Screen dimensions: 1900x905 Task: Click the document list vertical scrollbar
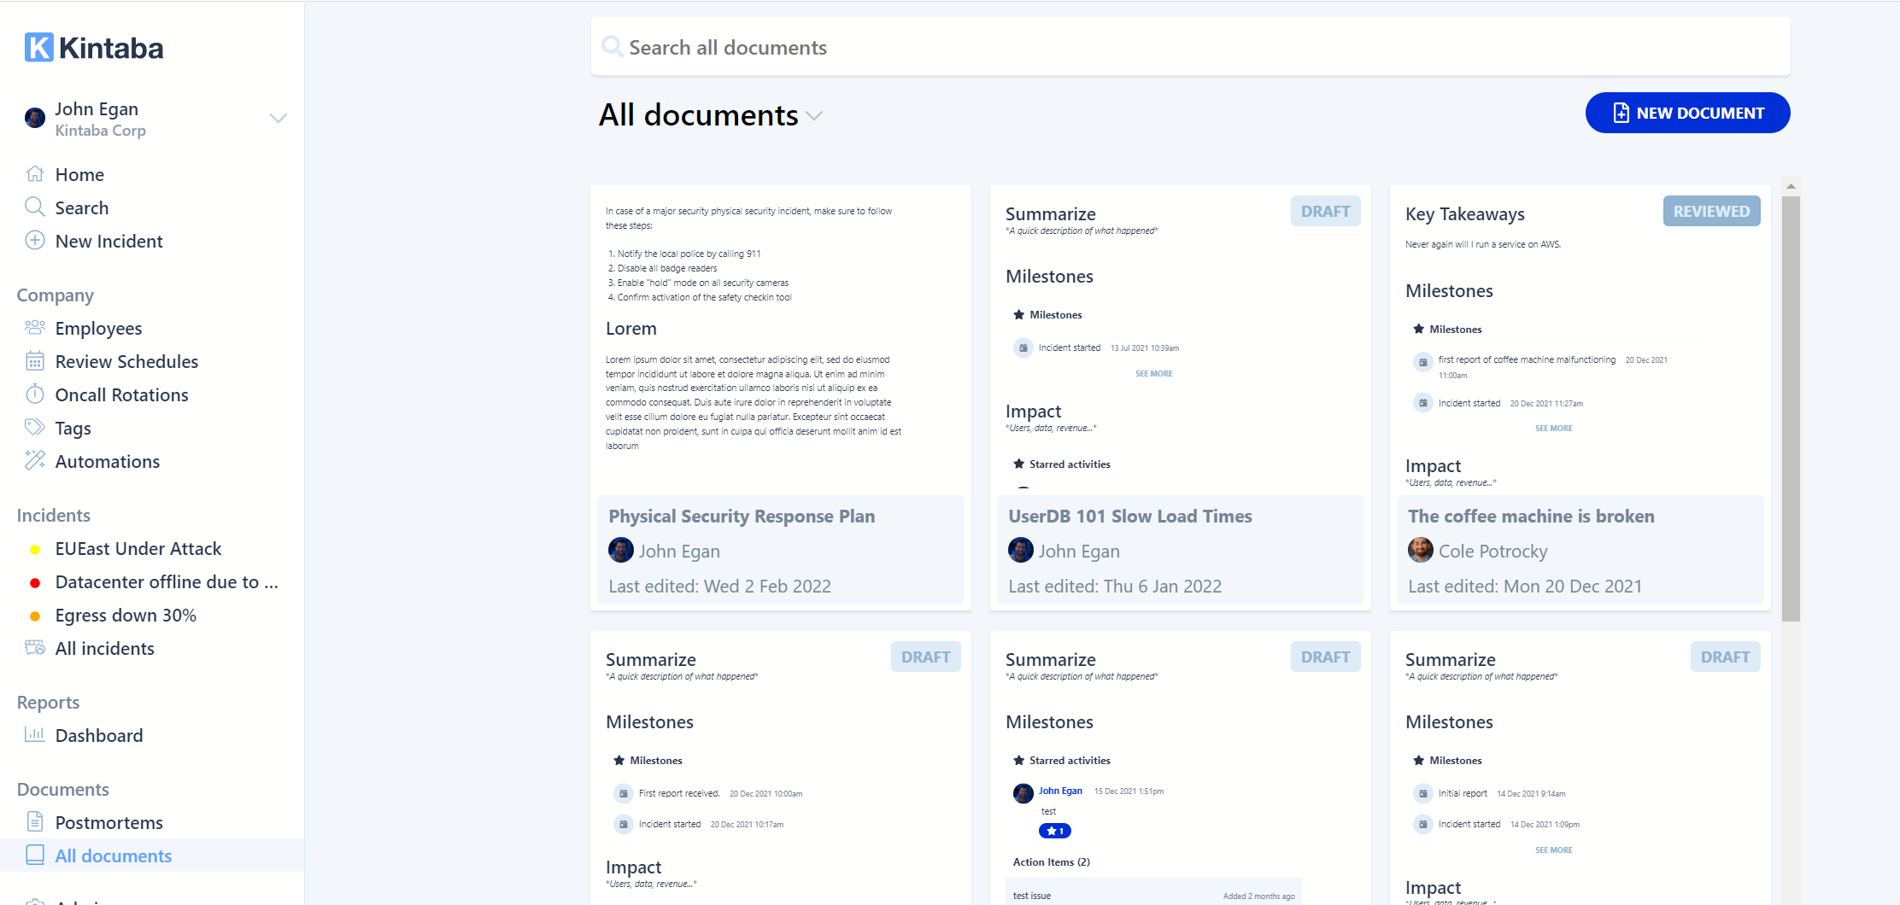coord(1791,409)
